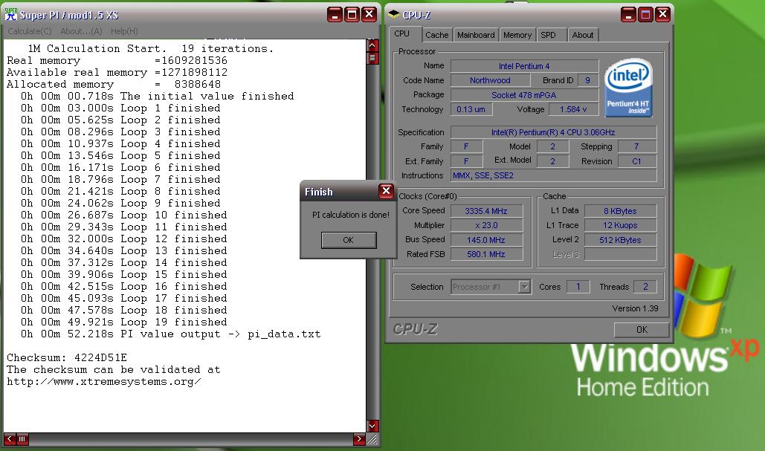Viewport: 765px width, 451px height.
Task: Maximize the Super PI window
Action: point(352,15)
